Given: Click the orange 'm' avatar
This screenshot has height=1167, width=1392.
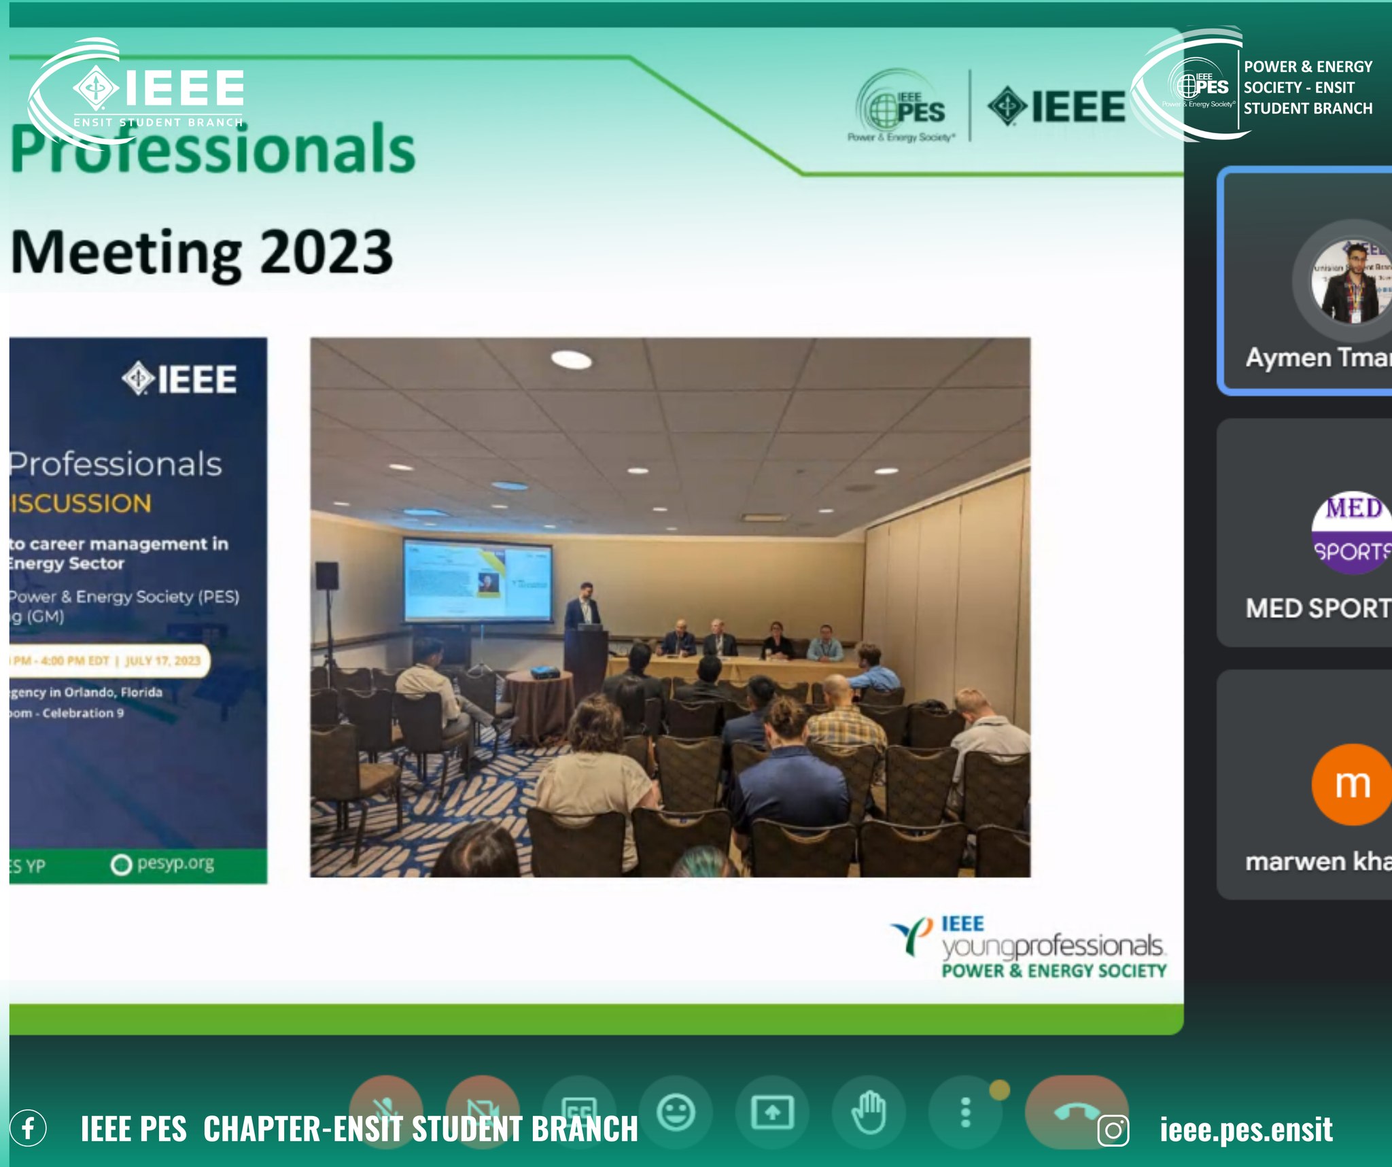Looking at the screenshot, I should click(x=1351, y=784).
